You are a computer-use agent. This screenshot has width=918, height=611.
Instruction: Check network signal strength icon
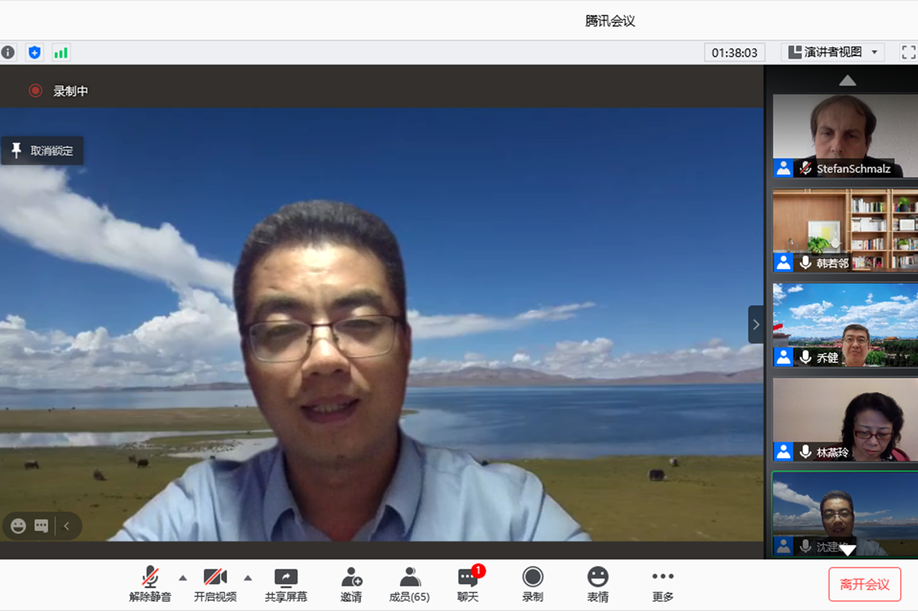[x=61, y=52]
